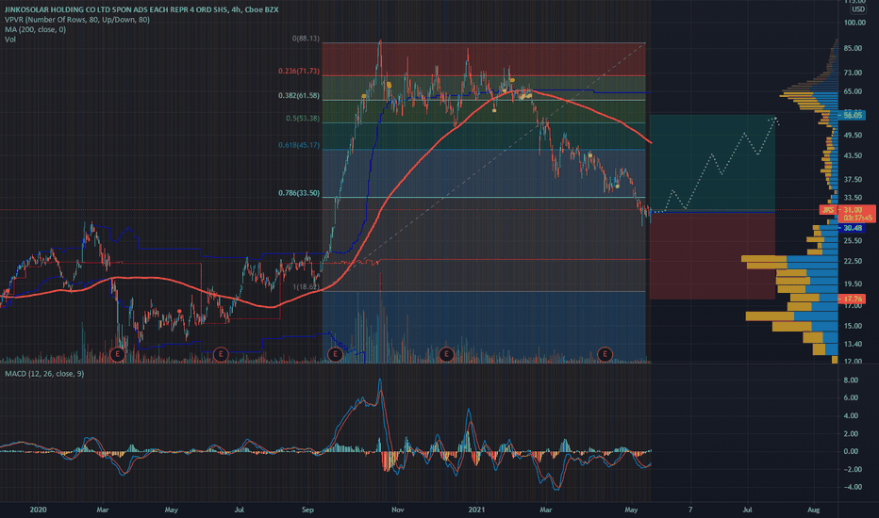Select the earnings marker near late September 2020
Viewport: 879px width, 518px height.
[x=335, y=354]
